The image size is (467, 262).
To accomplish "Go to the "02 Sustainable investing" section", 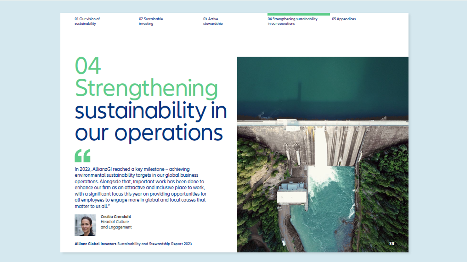I will click(151, 21).
